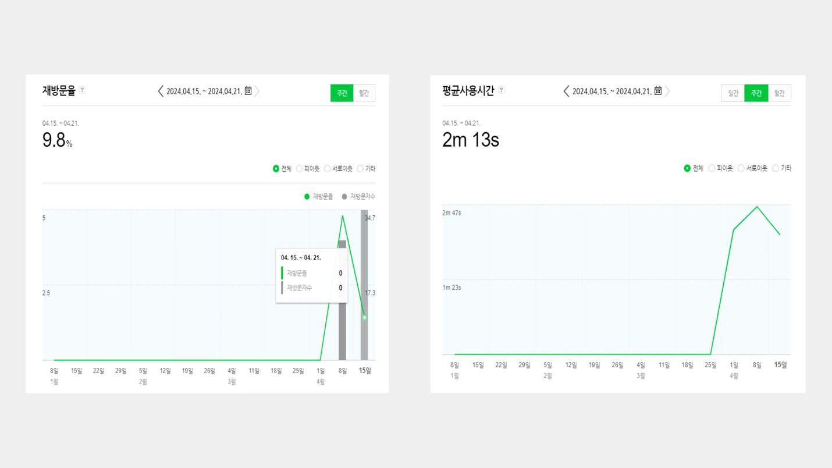Choose 기타 radio in 재방문율 panel
This screenshot has width=832, height=468.
pyautogui.click(x=360, y=169)
